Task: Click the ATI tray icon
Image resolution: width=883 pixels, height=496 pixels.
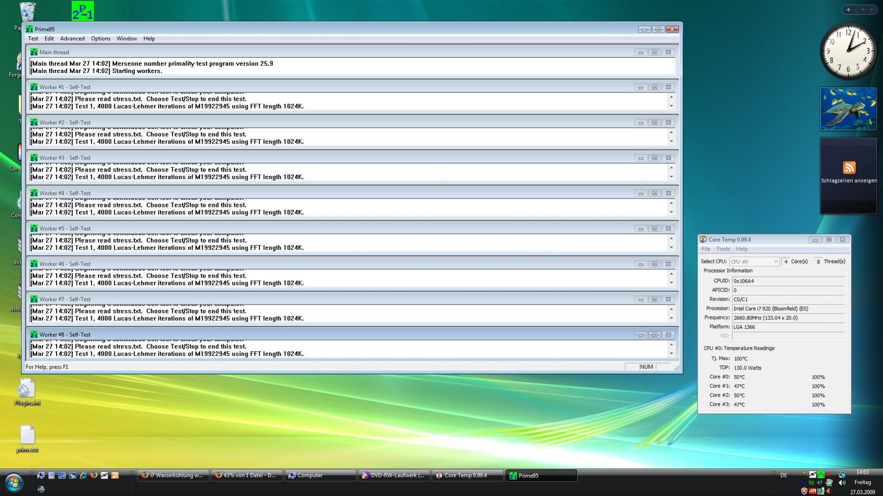Action: coord(813,491)
